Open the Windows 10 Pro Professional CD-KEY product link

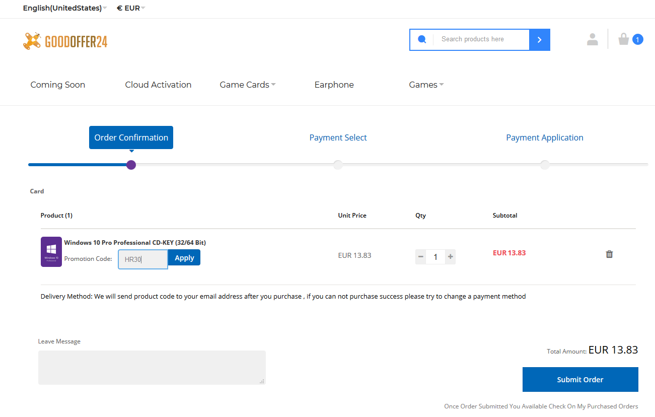pos(135,242)
